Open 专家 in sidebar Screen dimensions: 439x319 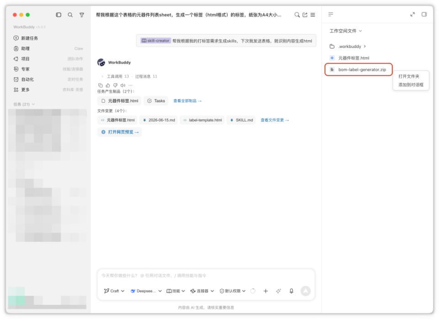48,69
